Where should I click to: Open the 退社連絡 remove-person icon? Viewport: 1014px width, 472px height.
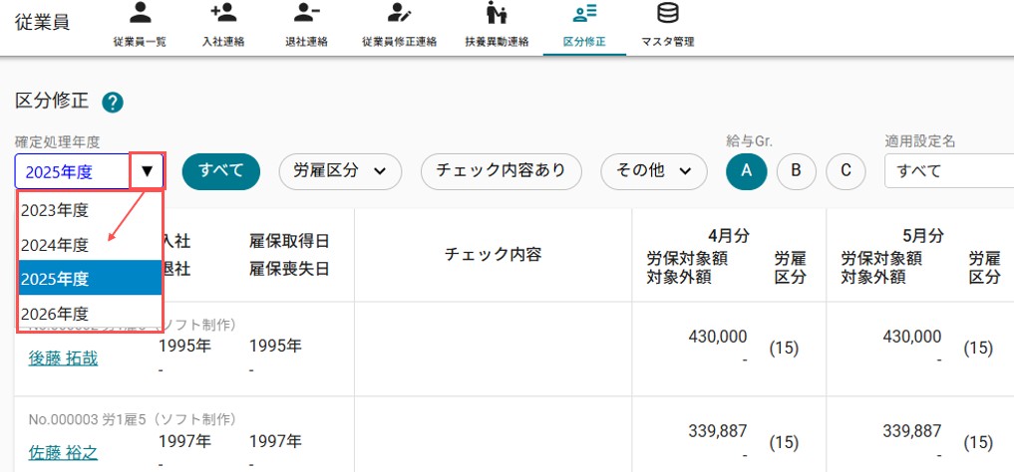(x=306, y=12)
